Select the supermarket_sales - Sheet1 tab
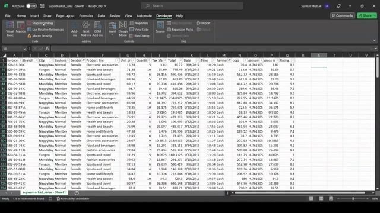The image size is (380, 213). [x=44, y=192]
